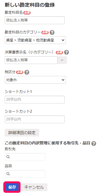
Task: Click the 必須 badge beside 税区分 label
Action: pos(20,72)
